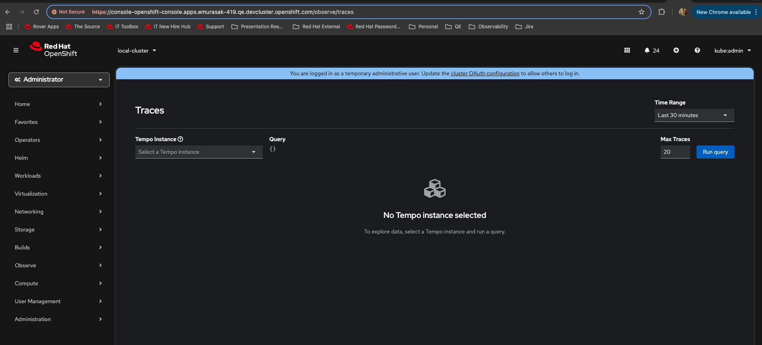Open the Select a Tempo instance dropdown

coord(199,152)
